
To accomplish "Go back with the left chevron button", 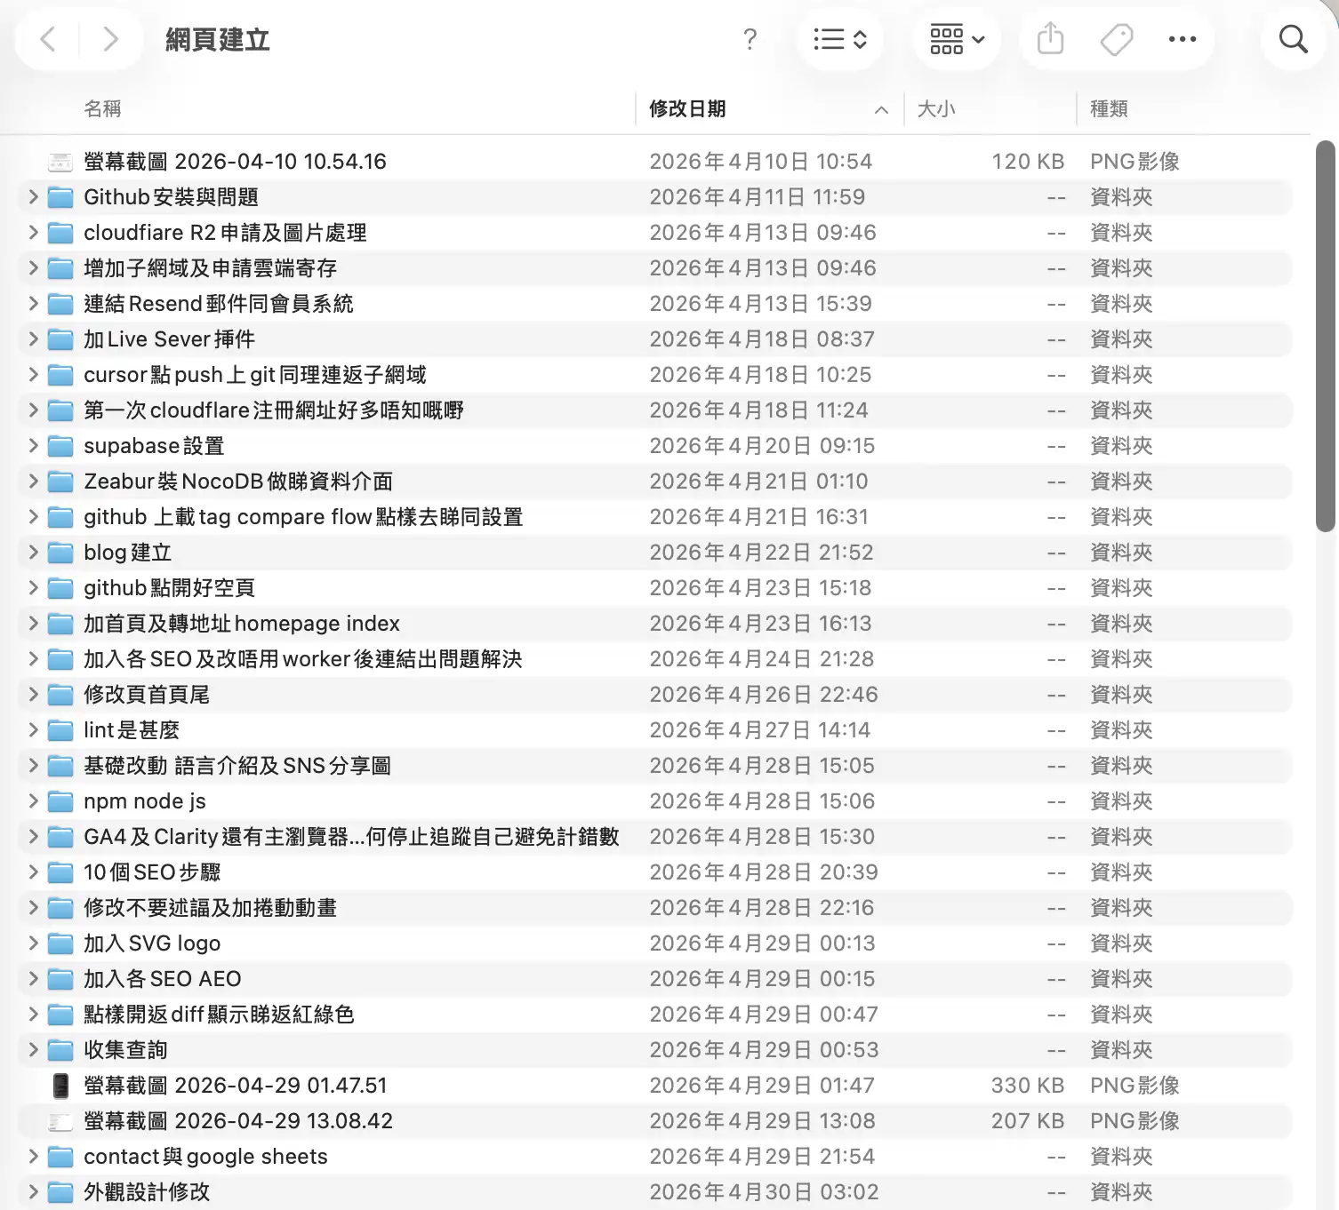I will click(x=48, y=39).
